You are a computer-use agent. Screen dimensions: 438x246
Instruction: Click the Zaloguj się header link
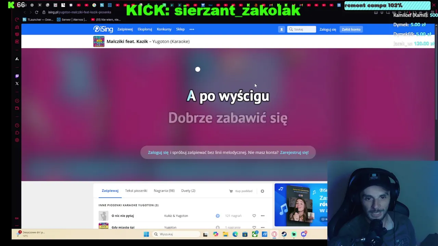[x=328, y=29]
